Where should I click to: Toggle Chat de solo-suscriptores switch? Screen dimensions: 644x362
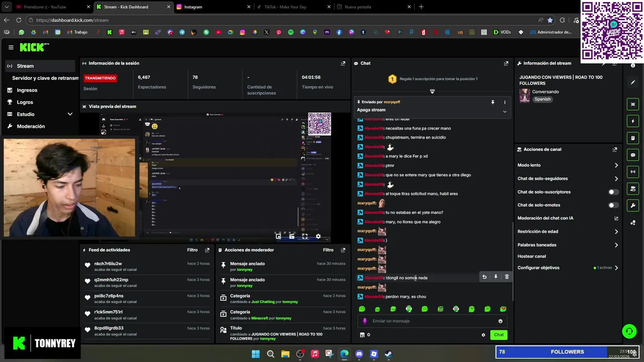613,192
